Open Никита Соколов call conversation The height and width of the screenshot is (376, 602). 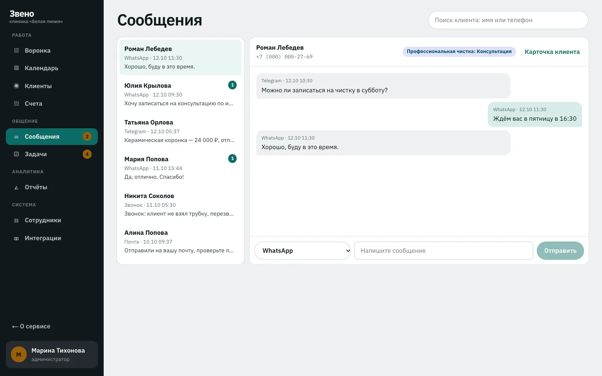[x=181, y=205]
